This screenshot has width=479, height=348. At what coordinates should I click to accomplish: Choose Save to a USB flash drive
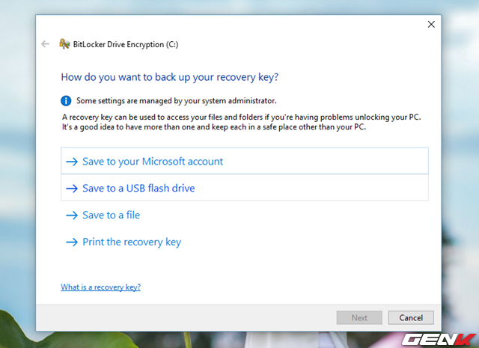(x=245, y=188)
